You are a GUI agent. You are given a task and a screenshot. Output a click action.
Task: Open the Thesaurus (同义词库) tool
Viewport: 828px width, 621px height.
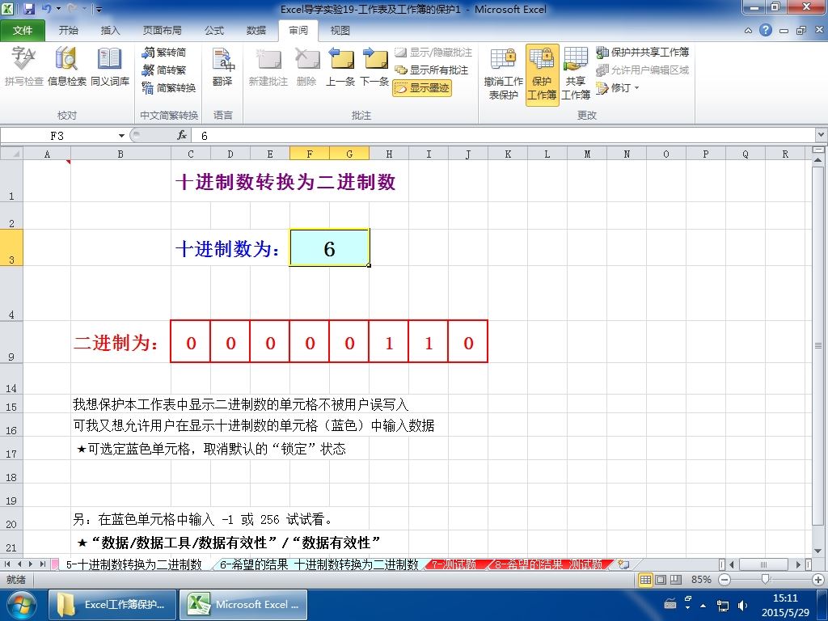[110, 66]
